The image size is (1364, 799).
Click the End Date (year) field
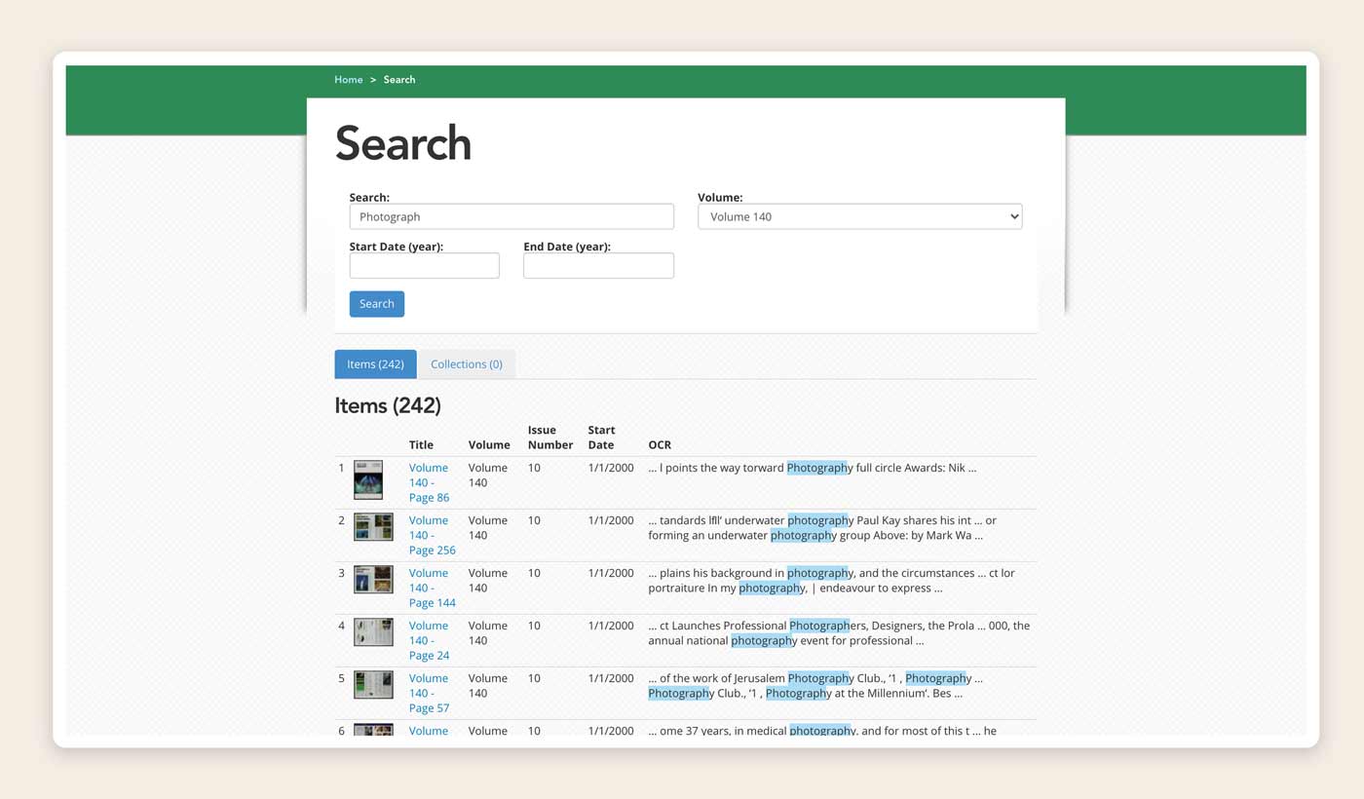[598, 265]
